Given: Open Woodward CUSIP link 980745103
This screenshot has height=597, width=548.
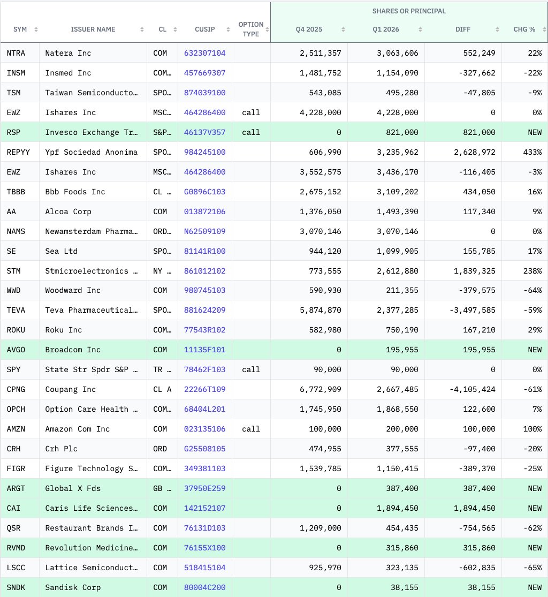Looking at the screenshot, I should click(205, 291).
